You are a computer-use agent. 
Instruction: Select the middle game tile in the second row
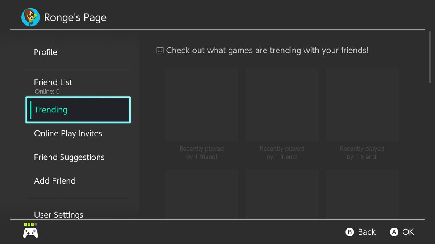point(282,194)
